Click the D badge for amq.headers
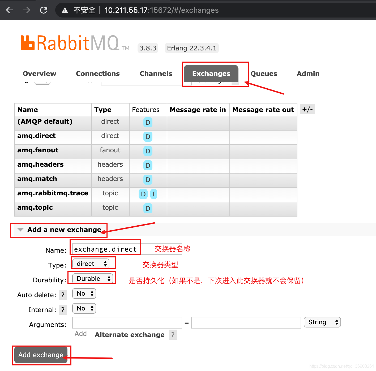Viewport: 376px width, 371px height. pos(148,165)
